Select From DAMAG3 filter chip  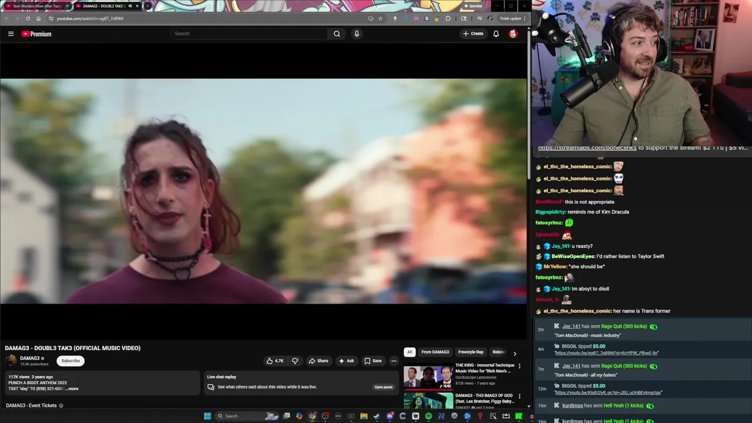coord(435,352)
